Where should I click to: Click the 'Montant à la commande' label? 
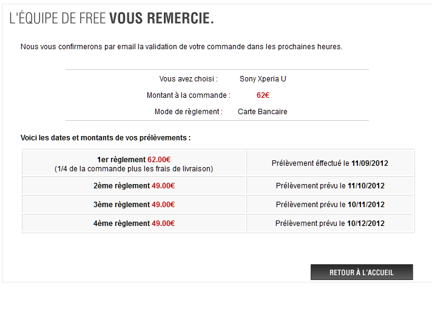point(188,95)
